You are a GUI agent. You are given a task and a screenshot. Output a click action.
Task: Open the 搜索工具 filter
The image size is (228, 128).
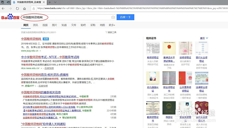pos(111,32)
